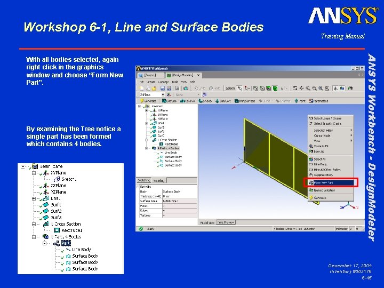
Task: Click the Parameters toolbar button
Action: coord(318,101)
